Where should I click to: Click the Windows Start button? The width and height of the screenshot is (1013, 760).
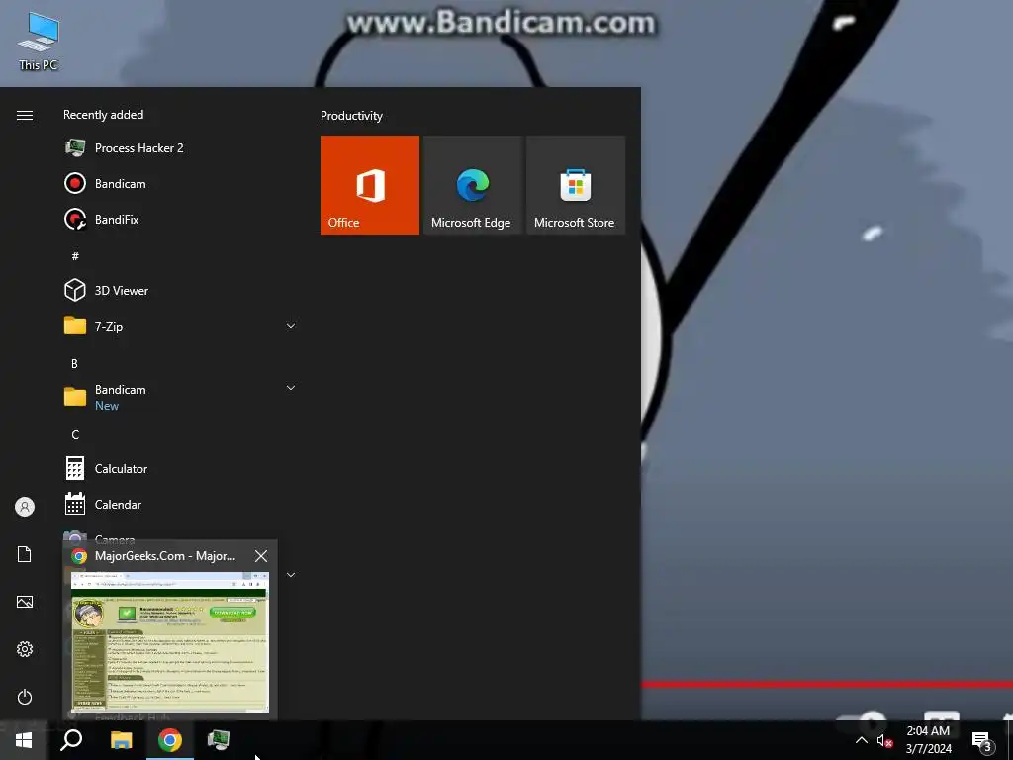click(x=24, y=740)
